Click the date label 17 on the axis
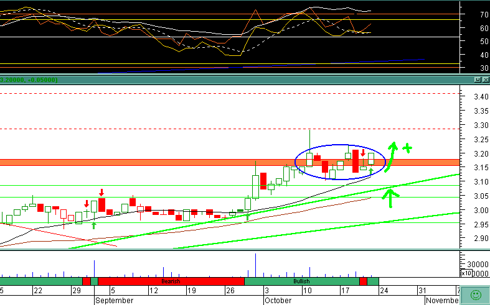This screenshot has height=305, width=490. [x=346, y=291]
